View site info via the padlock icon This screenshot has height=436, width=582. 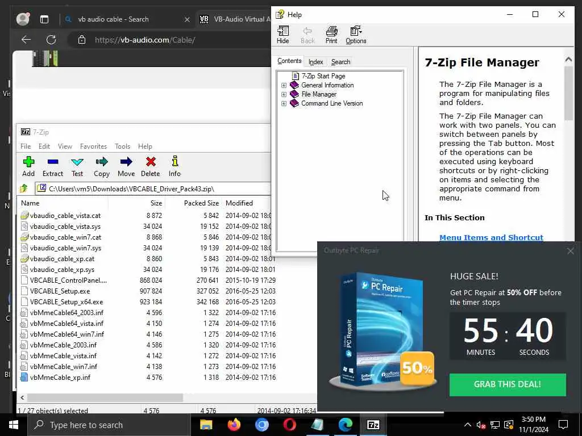point(82,40)
